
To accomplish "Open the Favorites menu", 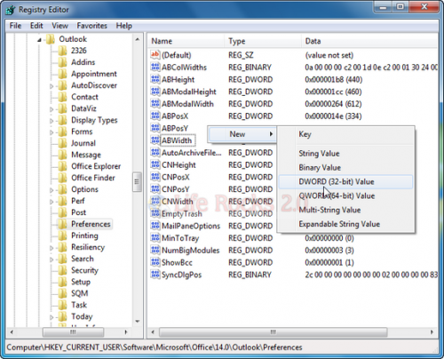I will 91,26.
